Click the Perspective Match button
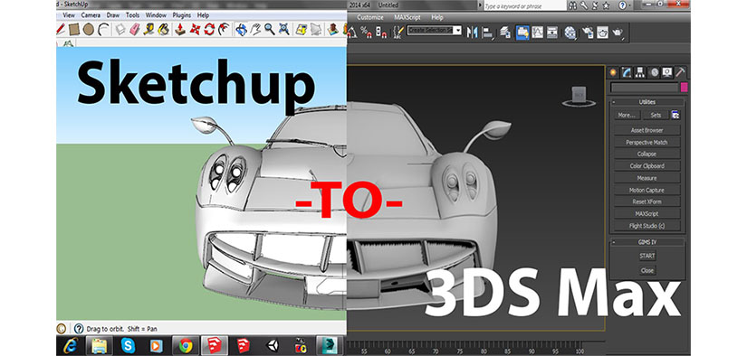Viewport: 747px width, 356px height. point(647,142)
